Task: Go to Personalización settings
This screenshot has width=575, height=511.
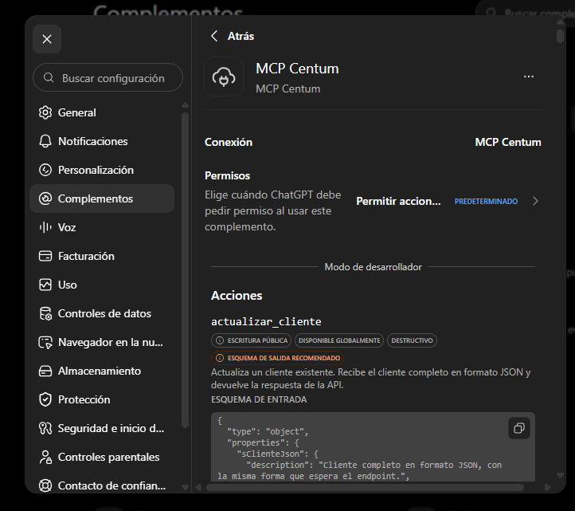Action: 102,170
